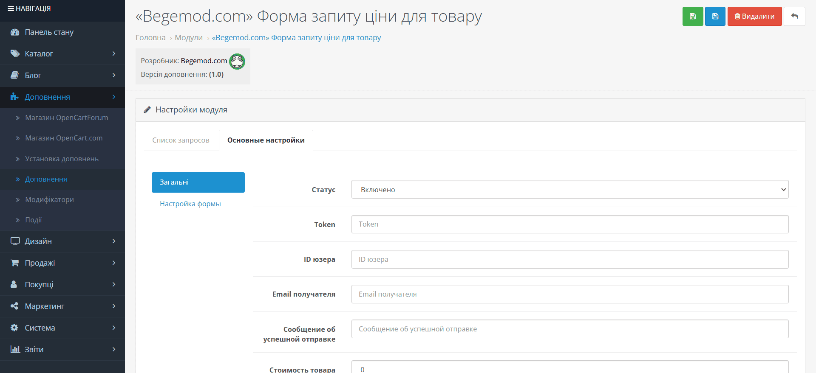The height and width of the screenshot is (373, 816).
Task: Expand the Каталог menu chevron
Action: tap(114, 54)
